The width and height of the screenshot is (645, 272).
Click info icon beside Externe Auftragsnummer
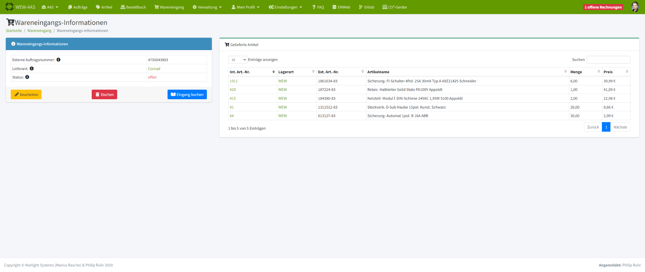tap(58, 60)
